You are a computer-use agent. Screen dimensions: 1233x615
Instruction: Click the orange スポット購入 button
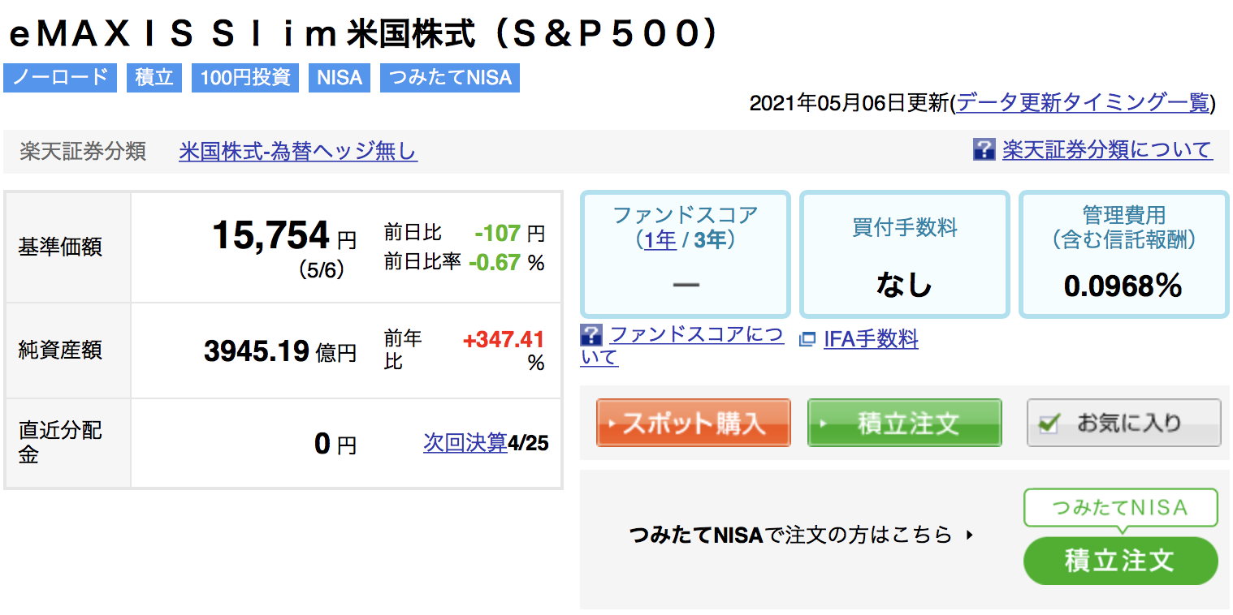[x=694, y=423]
